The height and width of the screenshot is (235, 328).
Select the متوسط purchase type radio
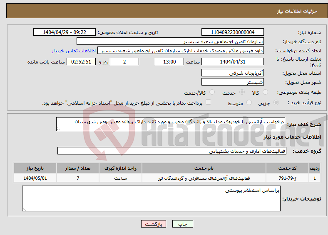click(249, 103)
